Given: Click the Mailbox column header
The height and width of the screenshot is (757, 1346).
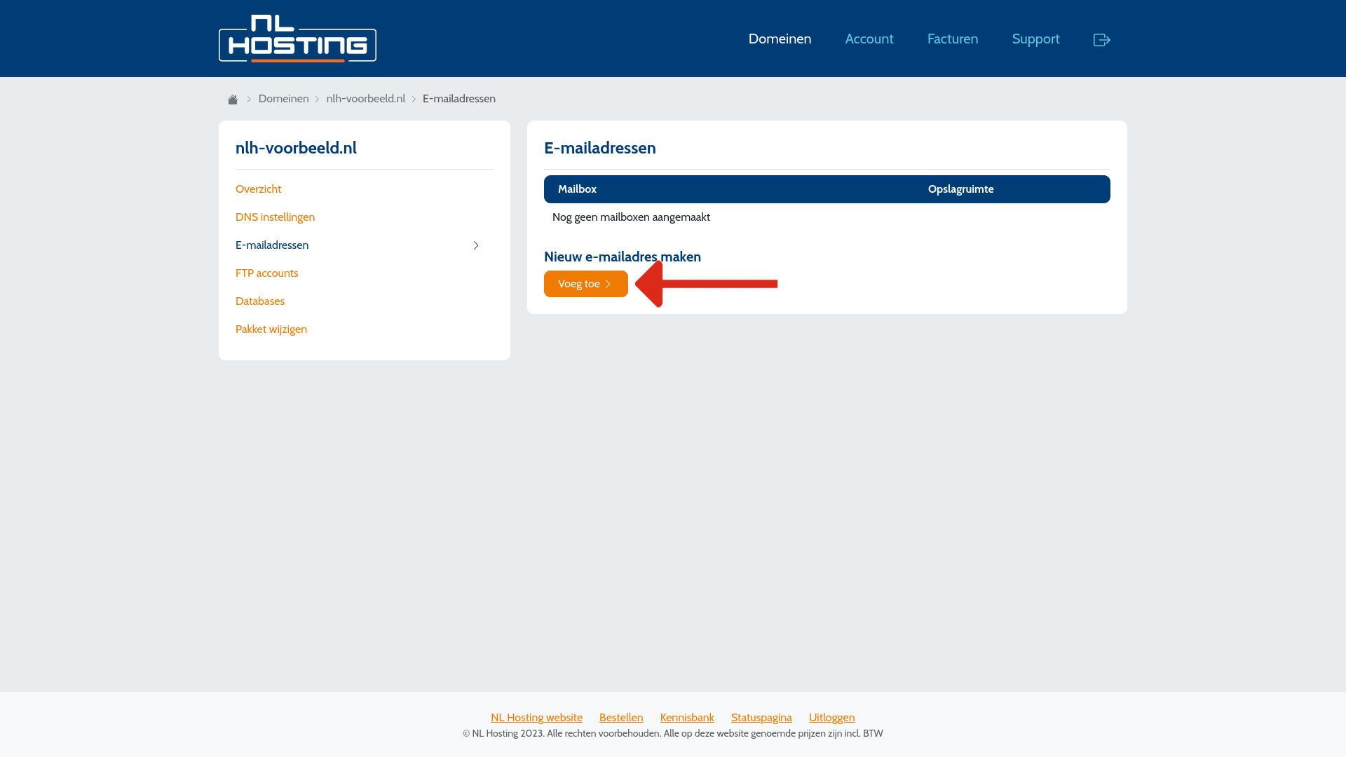Looking at the screenshot, I should (577, 189).
